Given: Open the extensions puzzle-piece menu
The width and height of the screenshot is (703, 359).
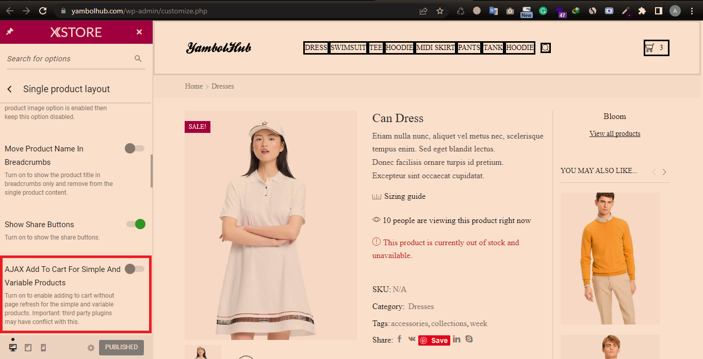Looking at the screenshot, I should (642, 11).
